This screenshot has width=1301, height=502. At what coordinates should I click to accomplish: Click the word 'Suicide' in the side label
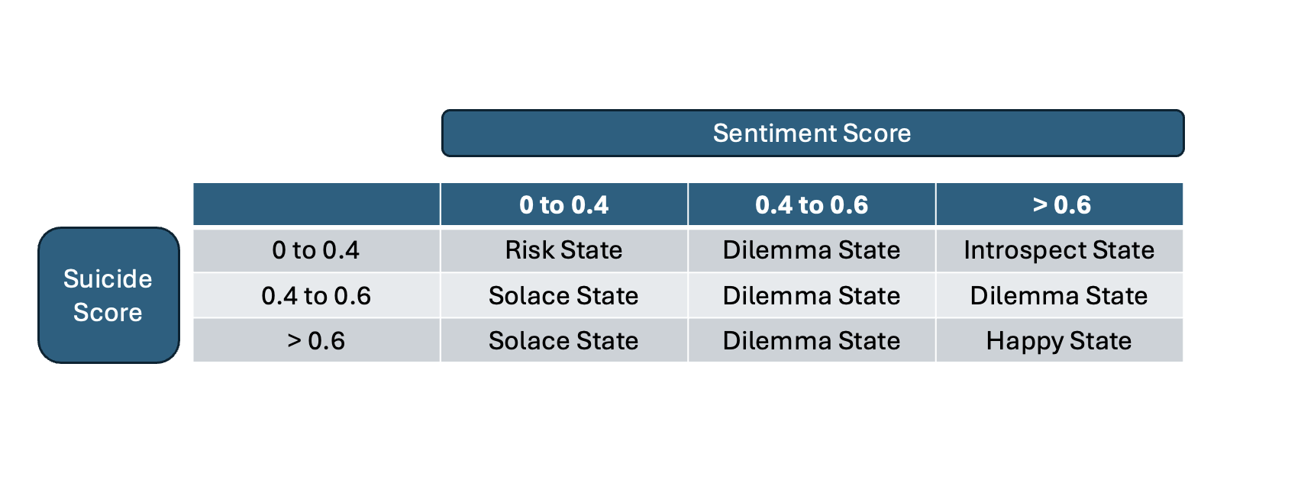[x=108, y=279]
